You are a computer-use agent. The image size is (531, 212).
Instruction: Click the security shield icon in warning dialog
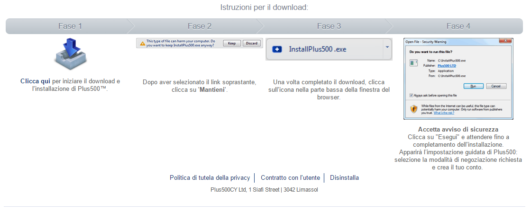[413, 108]
